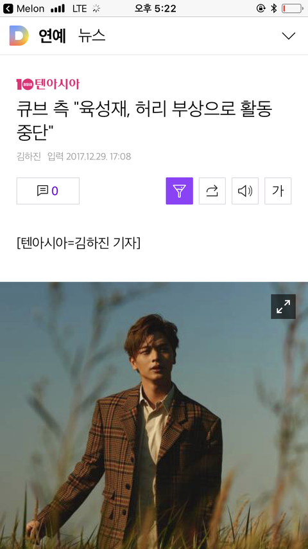This screenshot has height=549, width=308.
Task: Tap the share arrow icon
Action: [x=212, y=191]
